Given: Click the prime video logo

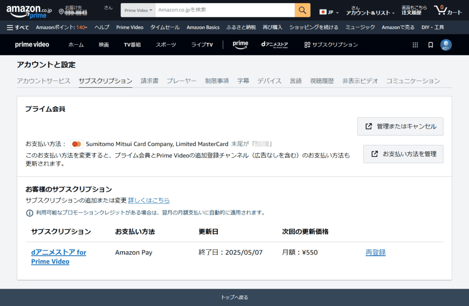Looking at the screenshot, I should tap(32, 45).
